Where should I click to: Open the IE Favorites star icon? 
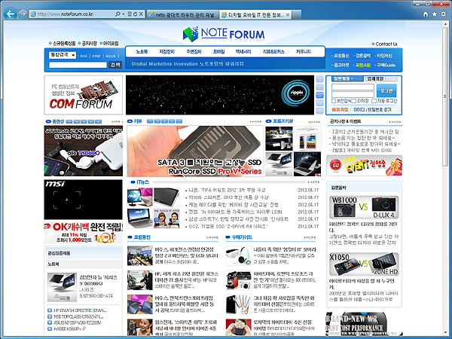432,14
